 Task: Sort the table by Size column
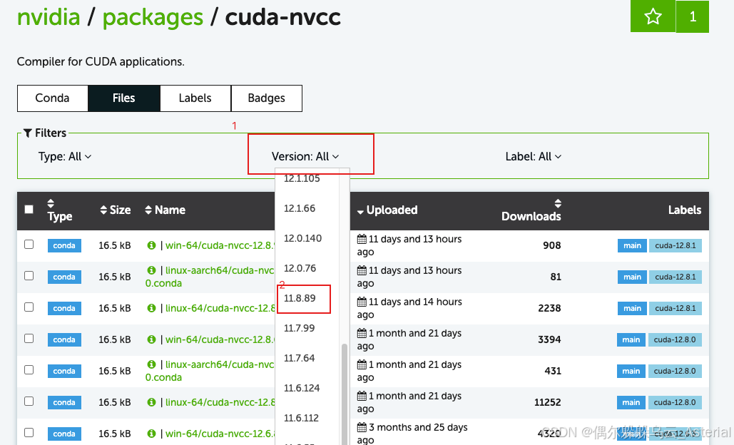[116, 210]
